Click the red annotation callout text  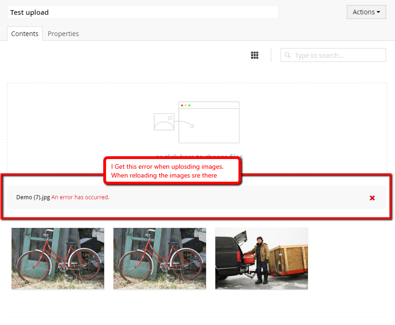(170, 171)
